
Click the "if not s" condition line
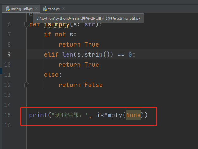tap(60, 34)
